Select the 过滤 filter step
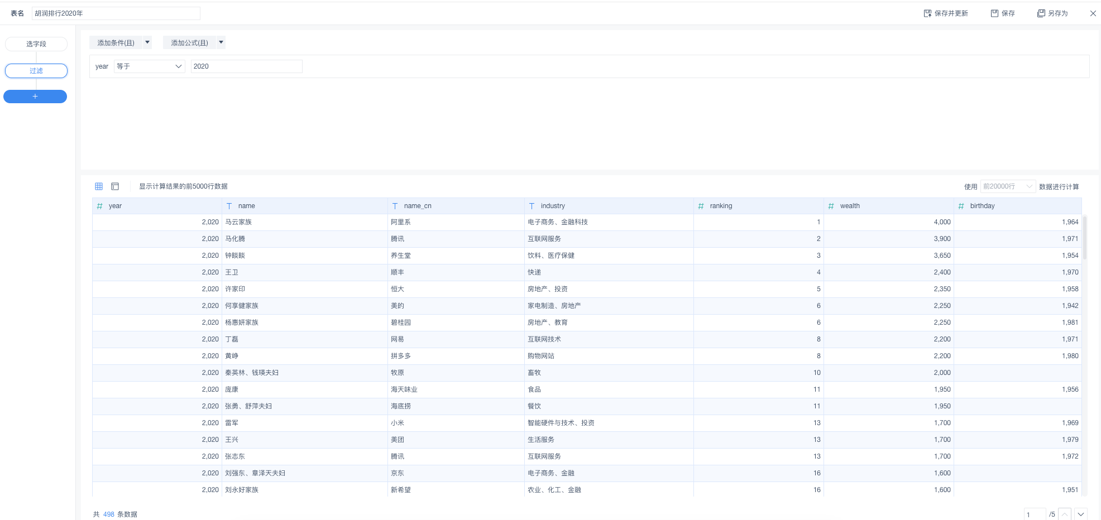 tap(36, 71)
